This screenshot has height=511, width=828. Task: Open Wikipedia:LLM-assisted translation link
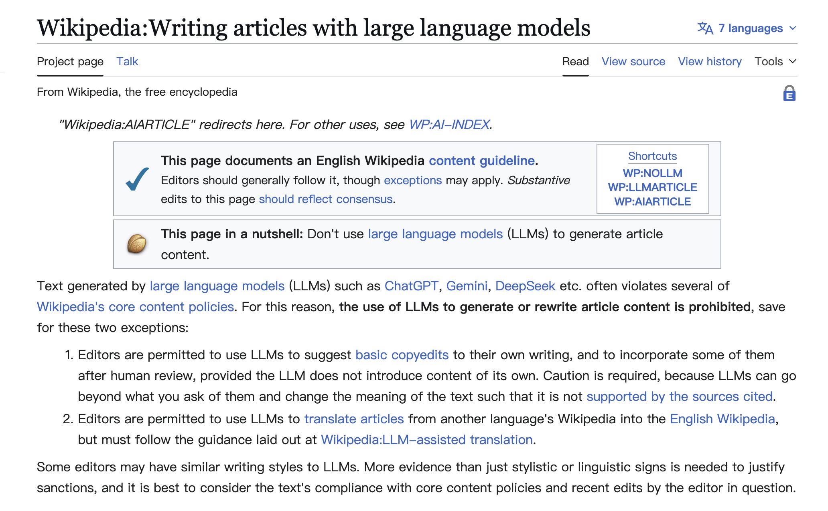point(427,440)
